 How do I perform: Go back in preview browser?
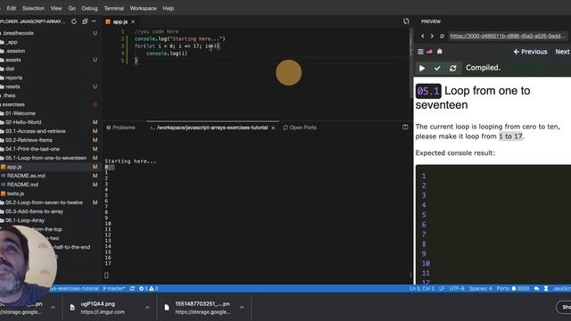coord(422,36)
